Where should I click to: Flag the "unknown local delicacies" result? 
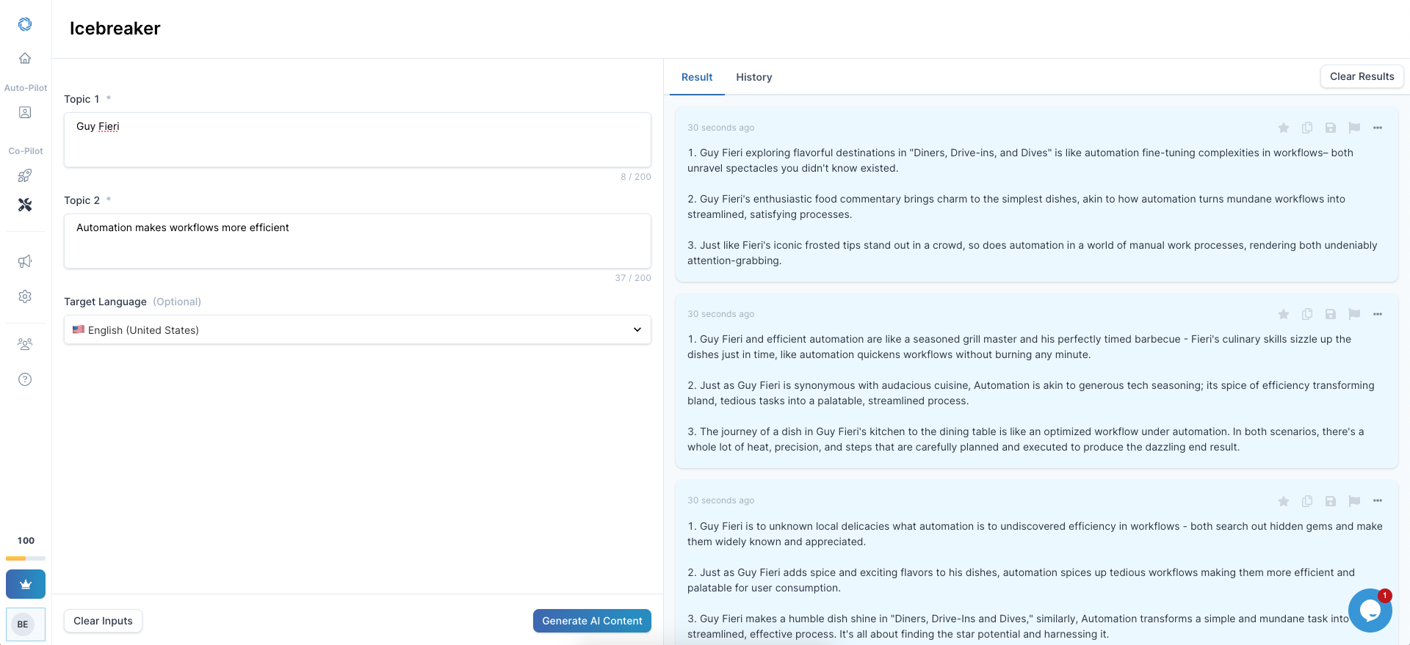(1354, 501)
